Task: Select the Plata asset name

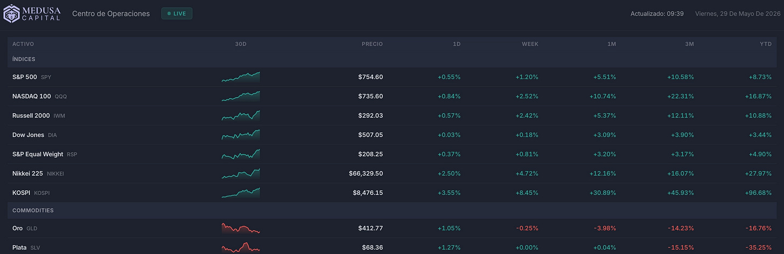Action: (20, 248)
